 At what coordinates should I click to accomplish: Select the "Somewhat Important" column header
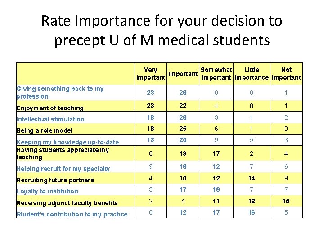[x=216, y=73]
